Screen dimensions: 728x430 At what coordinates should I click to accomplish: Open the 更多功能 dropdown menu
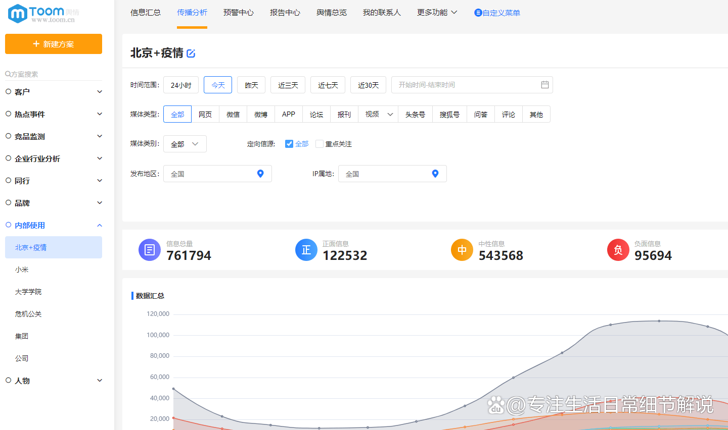pyautogui.click(x=437, y=12)
